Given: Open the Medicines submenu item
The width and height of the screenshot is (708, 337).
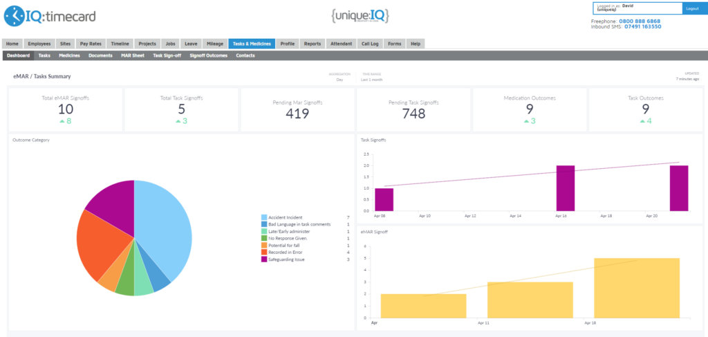Looking at the screenshot, I should 70,55.
